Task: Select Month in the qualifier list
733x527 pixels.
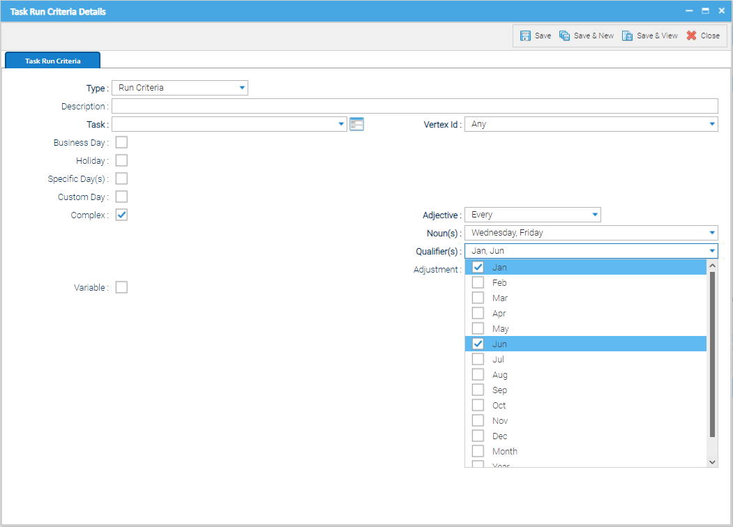Action: click(x=478, y=451)
